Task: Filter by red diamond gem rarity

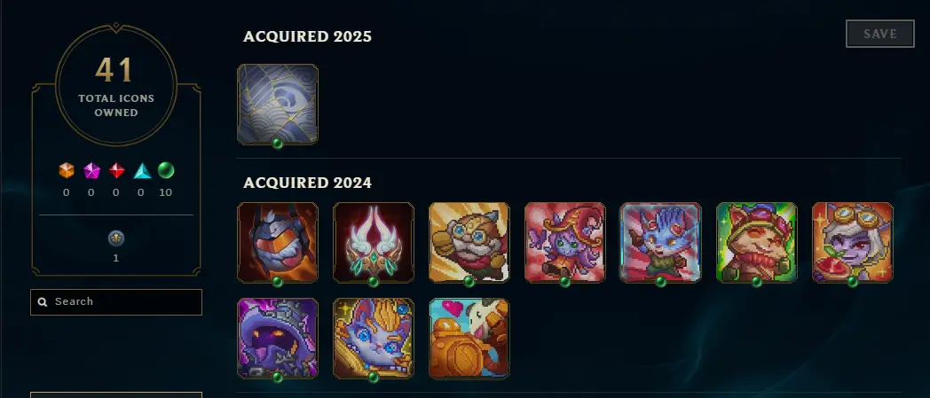Action: coord(117,171)
